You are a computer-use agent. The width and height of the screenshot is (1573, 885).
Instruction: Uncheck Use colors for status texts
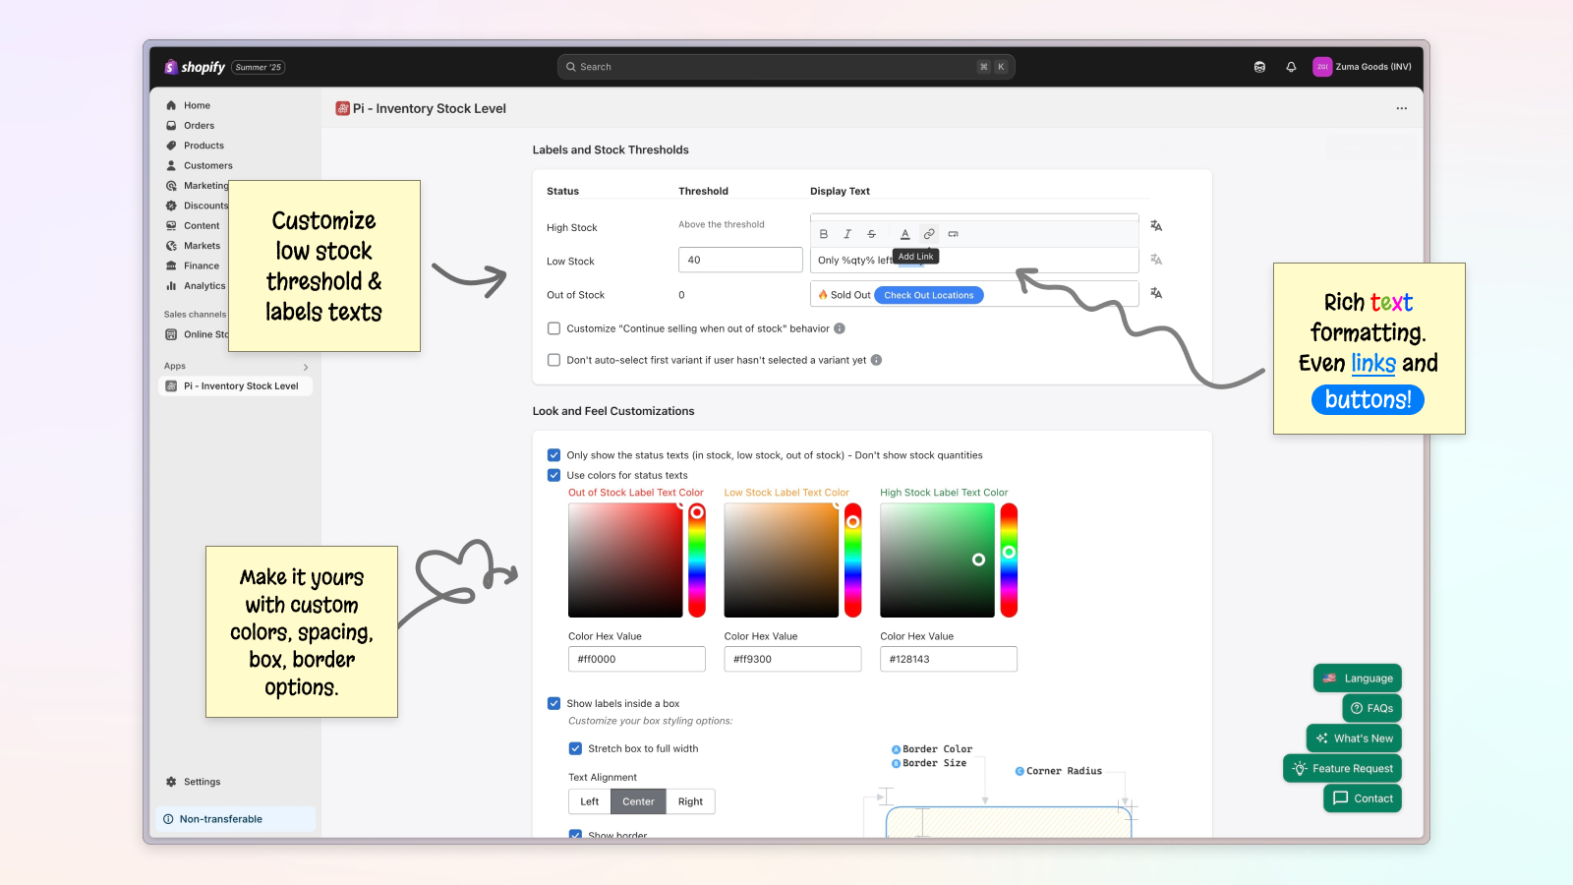(x=553, y=475)
